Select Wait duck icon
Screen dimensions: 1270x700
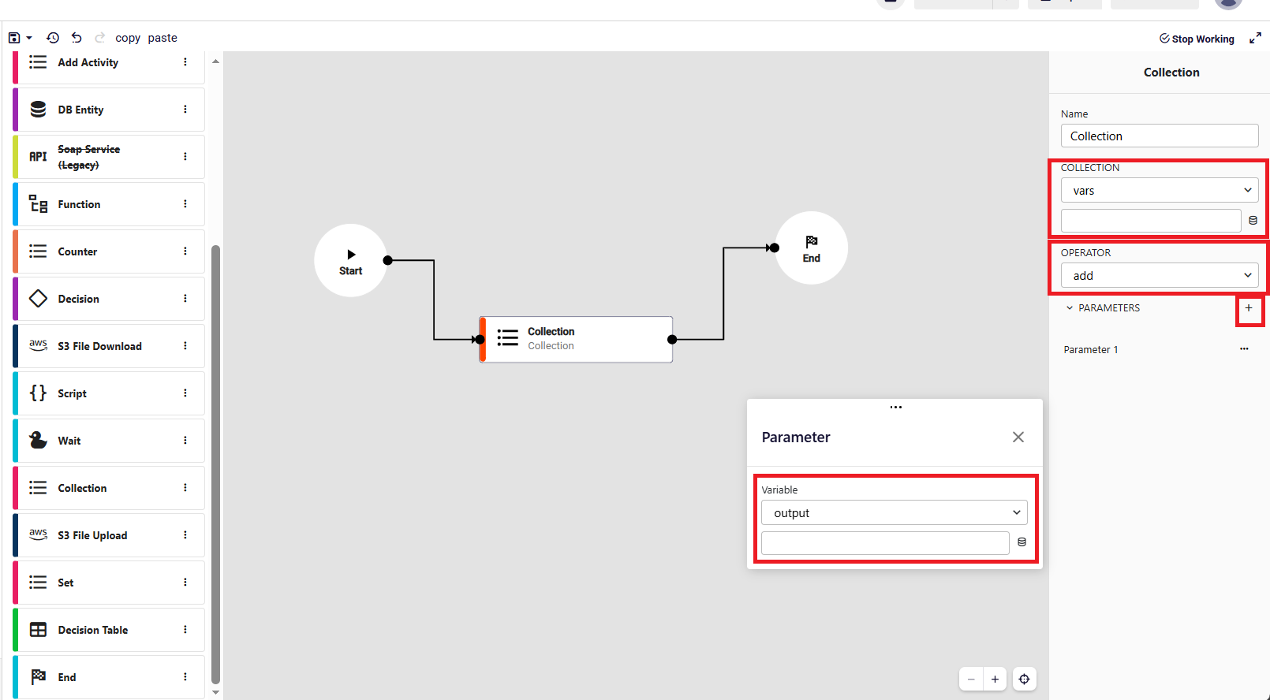[x=38, y=440]
